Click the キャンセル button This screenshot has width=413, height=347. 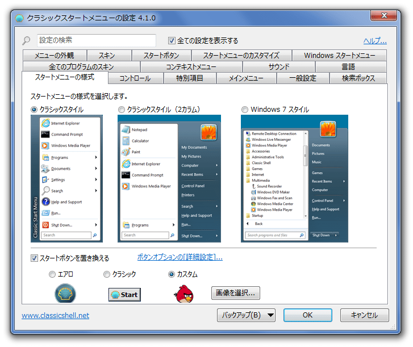pyautogui.click(x=364, y=315)
